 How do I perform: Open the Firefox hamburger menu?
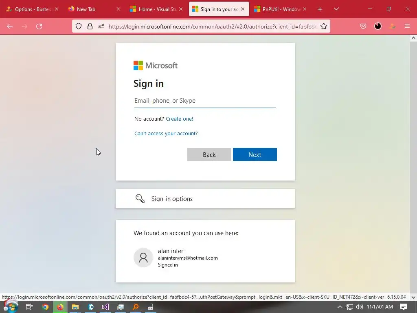coord(407,26)
